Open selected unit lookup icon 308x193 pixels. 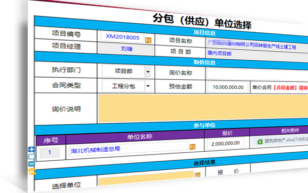pos(198,175)
